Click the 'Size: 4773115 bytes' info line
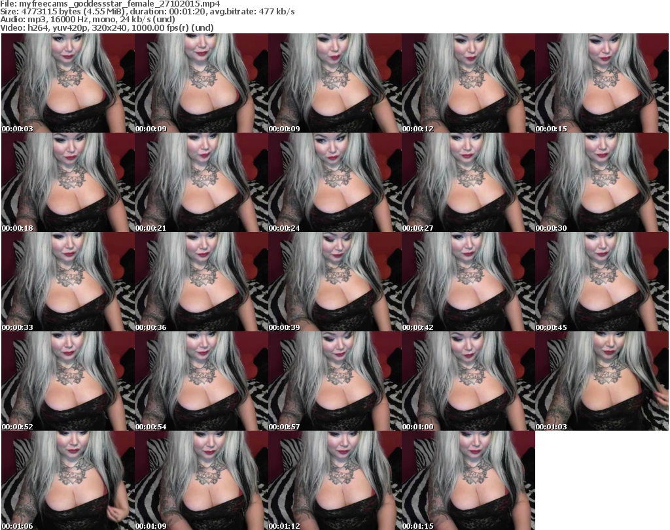The width and height of the screenshot is (670, 530). [x=147, y=12]
